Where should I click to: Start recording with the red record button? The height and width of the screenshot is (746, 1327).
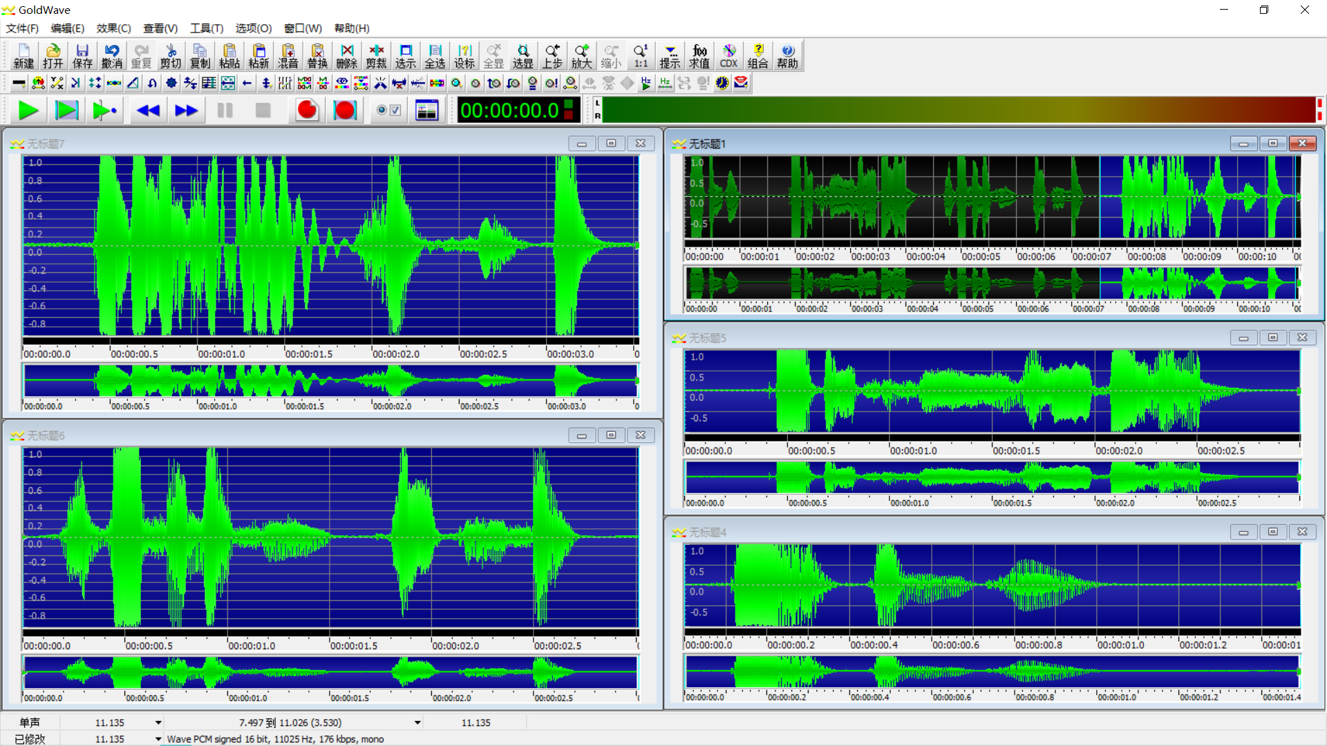(307, 111)
